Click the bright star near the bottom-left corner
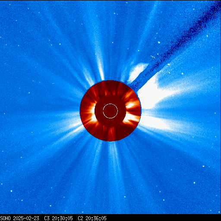This screenshot has width=221, height=221. click(x=11, y=191)
